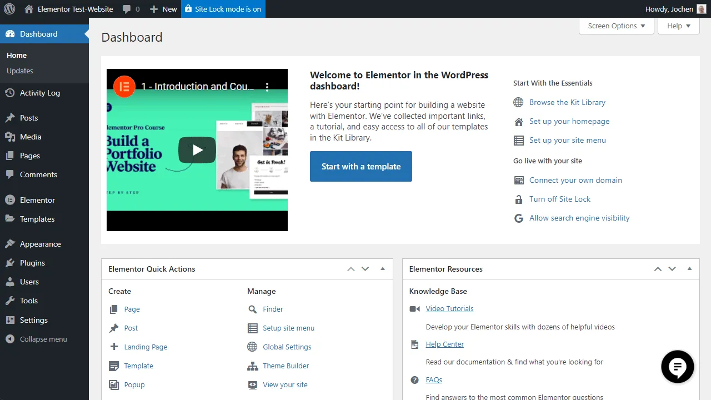Click the Elementor channel logo on video

[124, 87]
